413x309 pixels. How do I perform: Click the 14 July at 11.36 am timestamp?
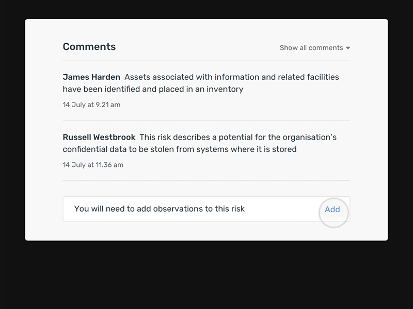coord(93,165)
